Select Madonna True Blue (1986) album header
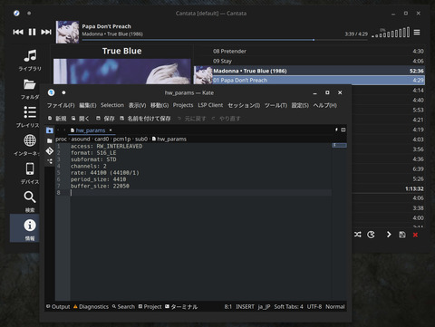Screen dimensions: 435x327 point(309,71)
